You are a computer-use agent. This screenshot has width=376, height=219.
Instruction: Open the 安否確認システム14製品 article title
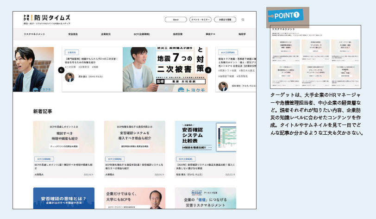(206, 167)
